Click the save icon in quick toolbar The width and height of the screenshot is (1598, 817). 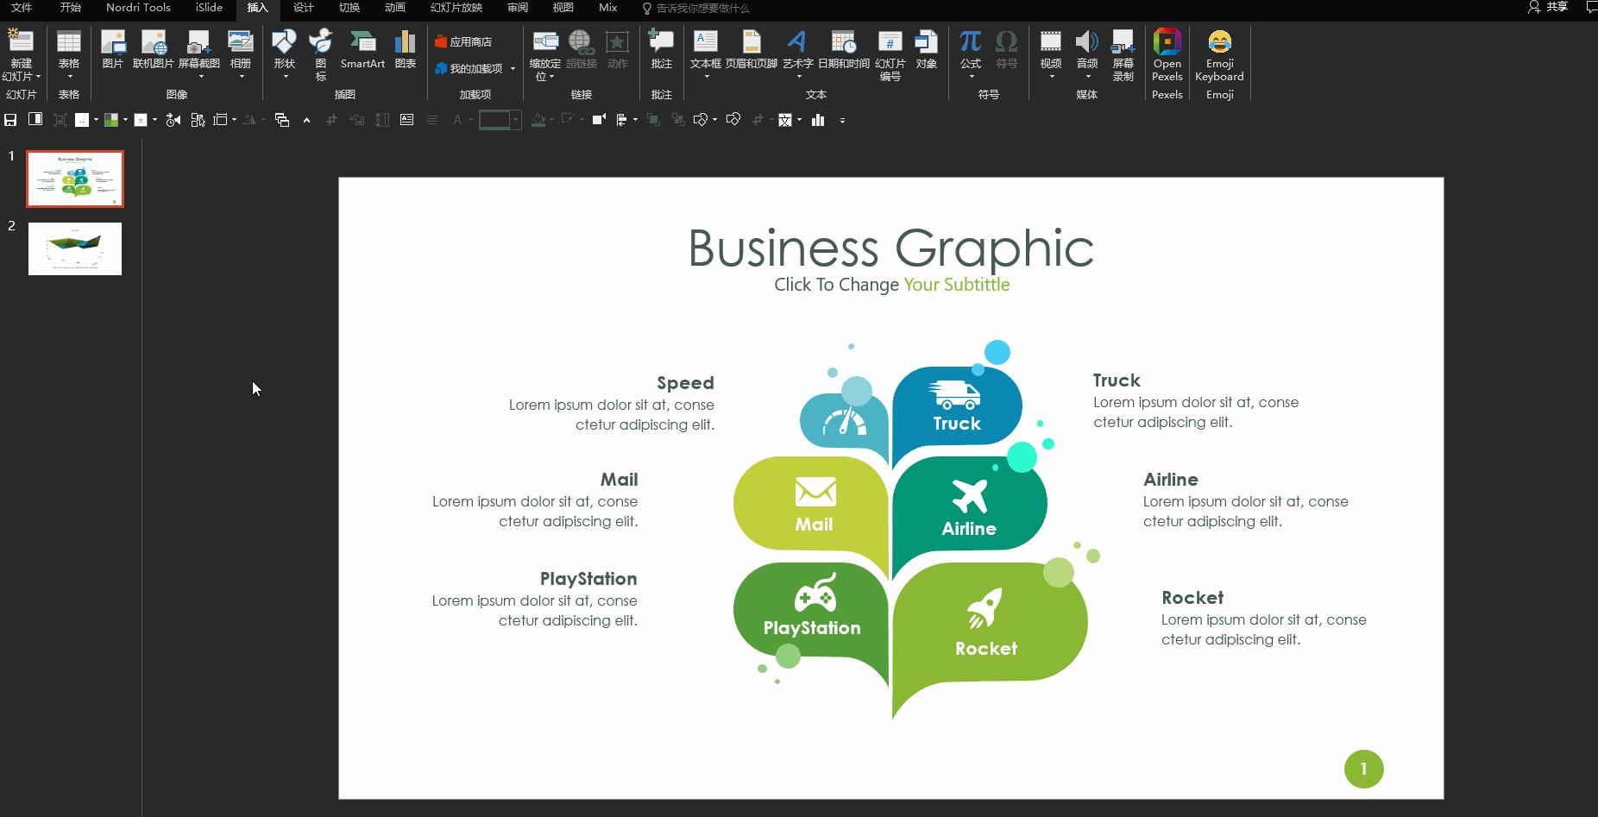point(11,120)
